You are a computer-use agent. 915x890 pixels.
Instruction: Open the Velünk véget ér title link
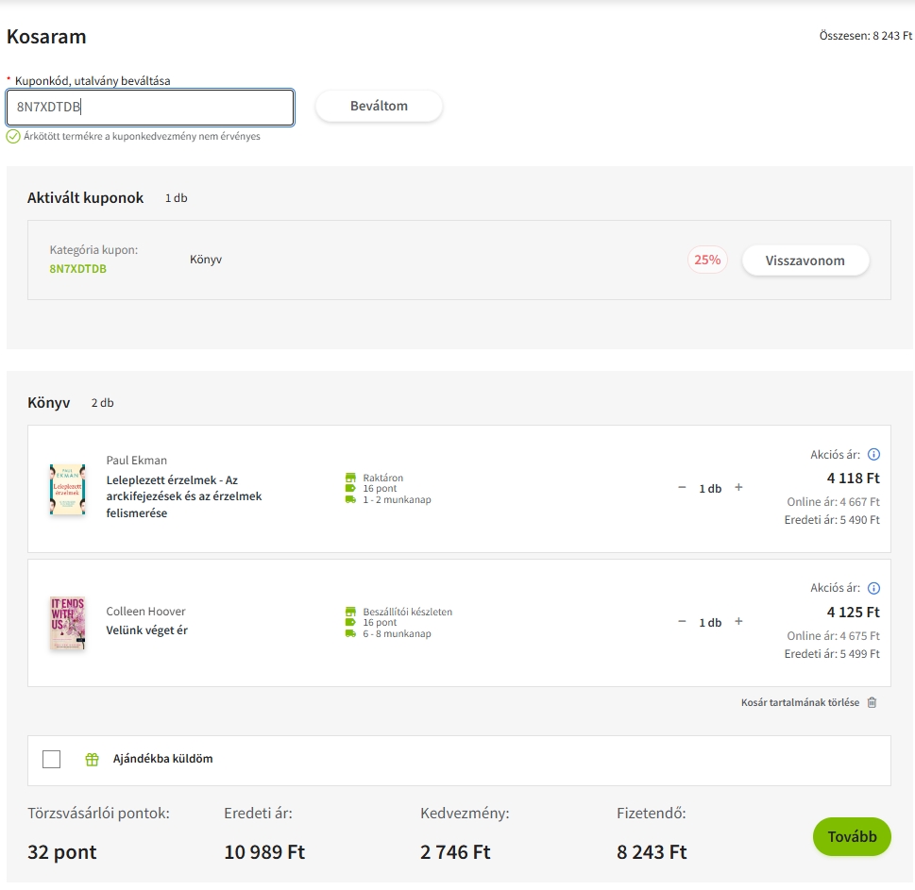[146, 630]
